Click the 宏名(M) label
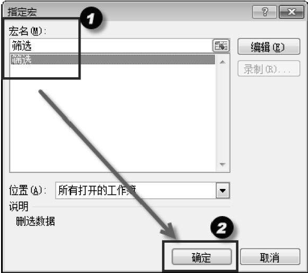Screen dimensions: 308x273 point(27,31)
